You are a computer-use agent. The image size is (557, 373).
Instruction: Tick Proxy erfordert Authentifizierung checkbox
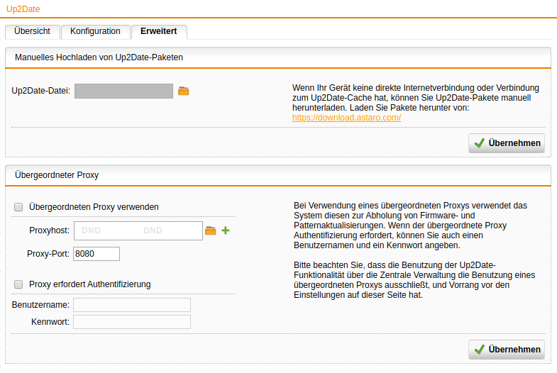[18, 284]
